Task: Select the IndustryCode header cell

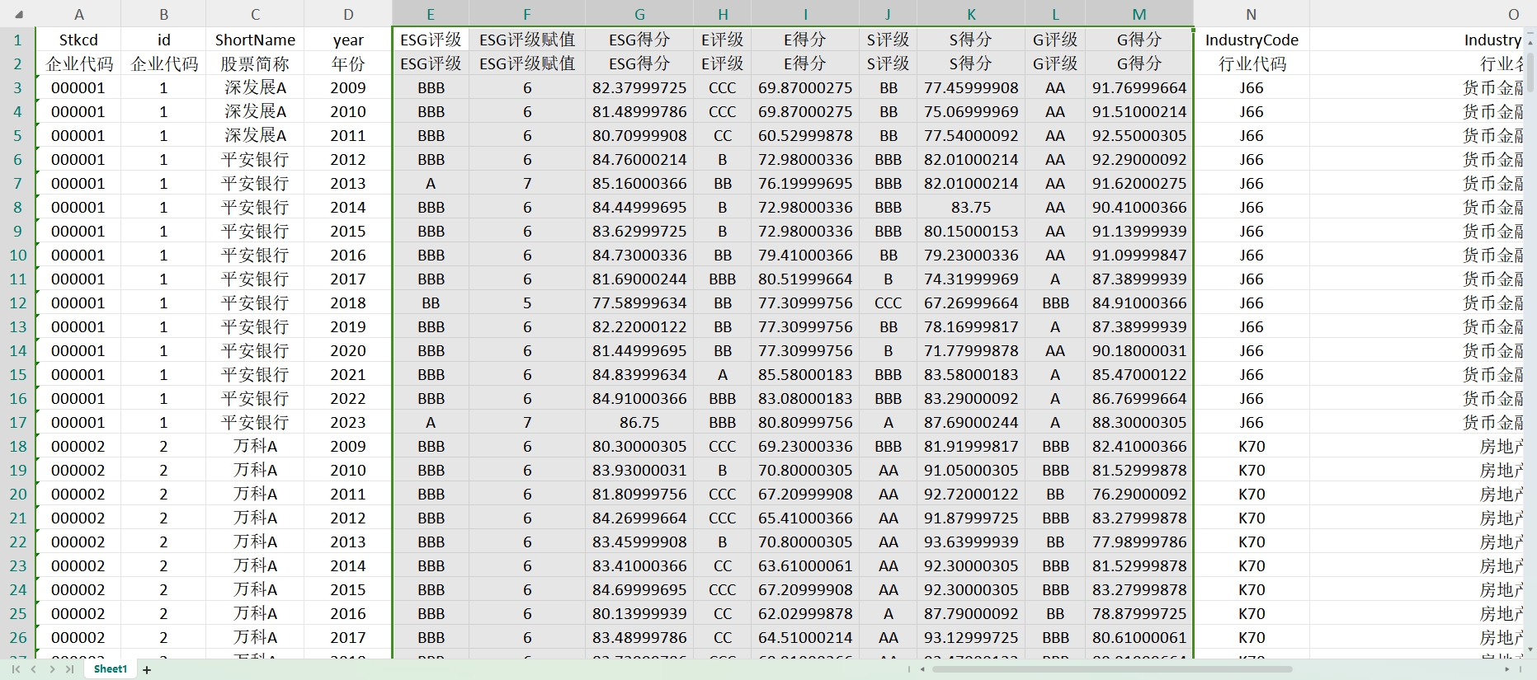Action: click(x=1252, y=40)
